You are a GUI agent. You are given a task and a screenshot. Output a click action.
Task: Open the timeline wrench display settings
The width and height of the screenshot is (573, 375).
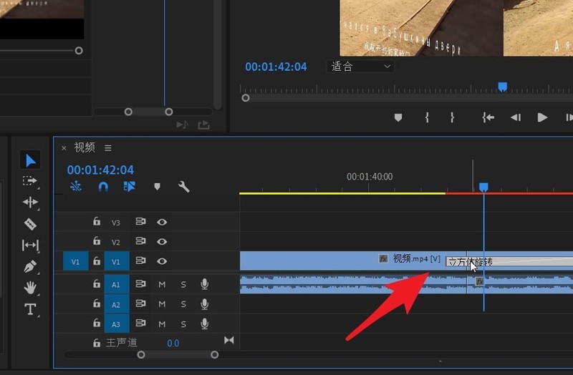tap(183, 187)
